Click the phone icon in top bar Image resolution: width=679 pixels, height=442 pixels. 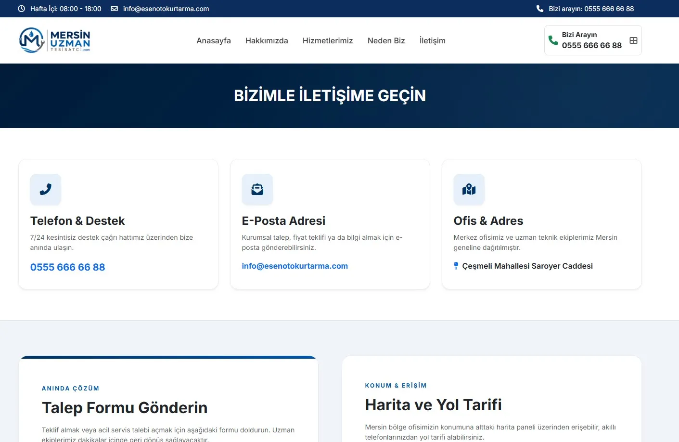pos(540,9)
